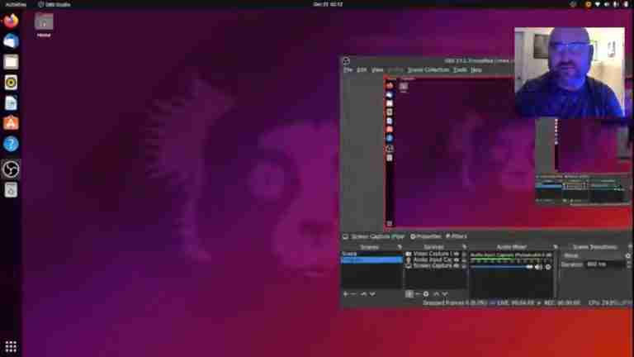Add a scene with the plus icon
Viewport: 634px width, 357px height.
(x=346, y=294)
